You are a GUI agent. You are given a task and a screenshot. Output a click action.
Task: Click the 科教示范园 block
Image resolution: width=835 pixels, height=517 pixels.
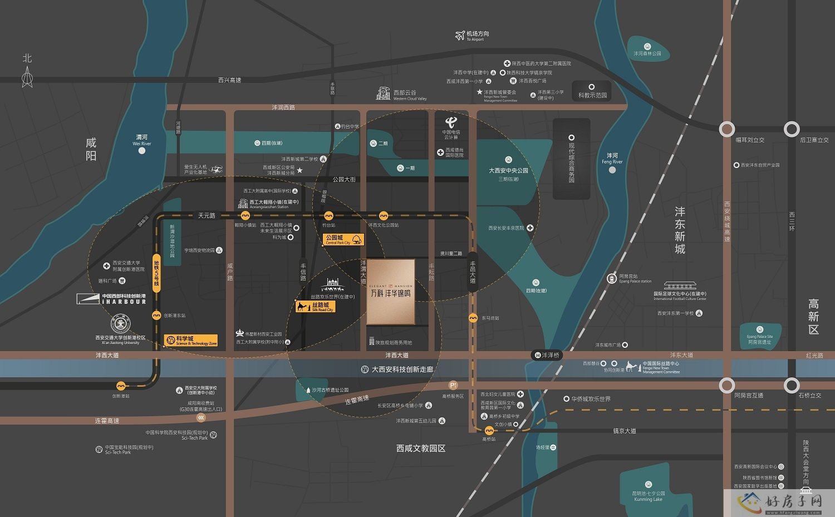pos(592,92)
